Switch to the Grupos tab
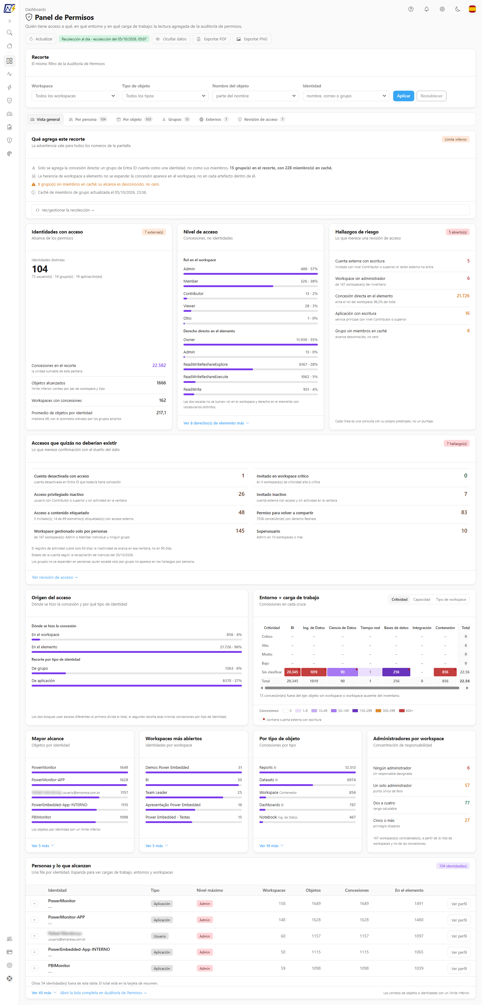482x1005 pixels. tap(176, 119)
